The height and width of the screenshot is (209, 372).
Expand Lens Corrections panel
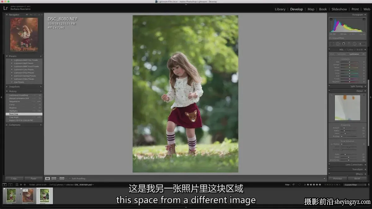pos(365,165)
